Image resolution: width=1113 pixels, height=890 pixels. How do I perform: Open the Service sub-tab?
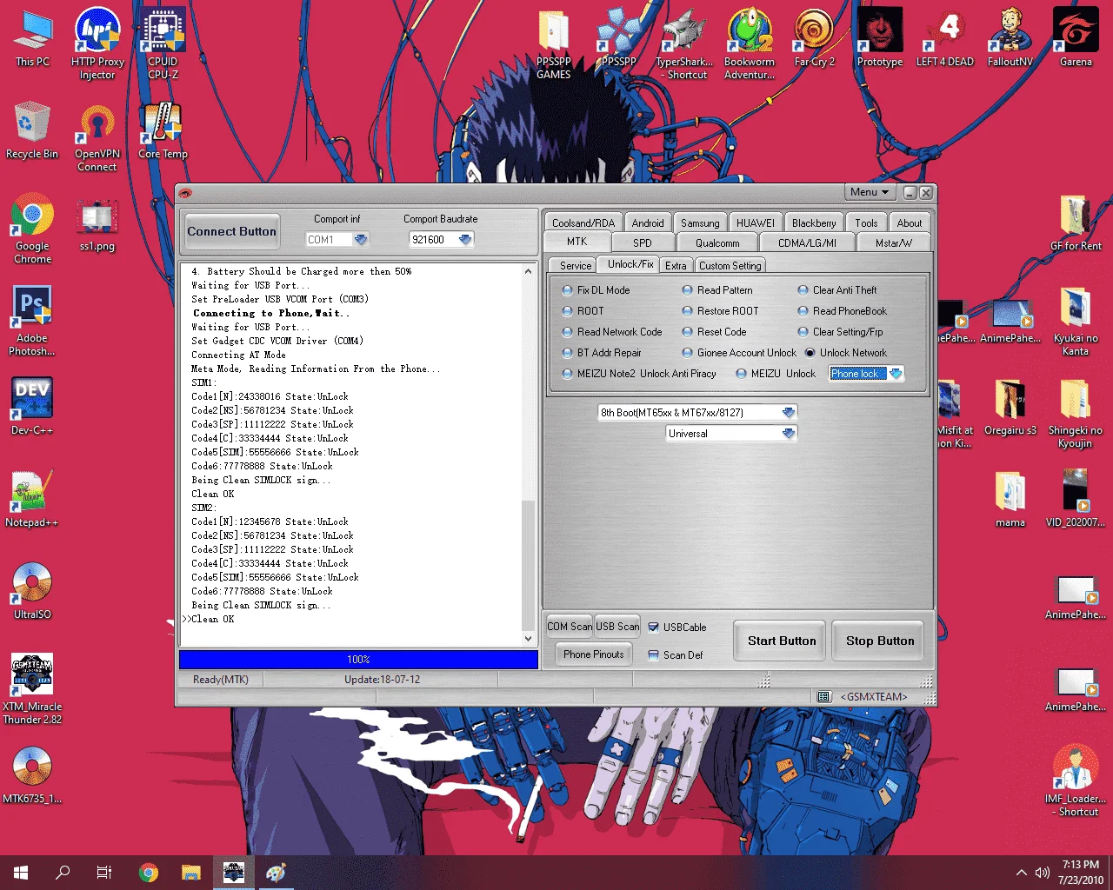(575, 266)
